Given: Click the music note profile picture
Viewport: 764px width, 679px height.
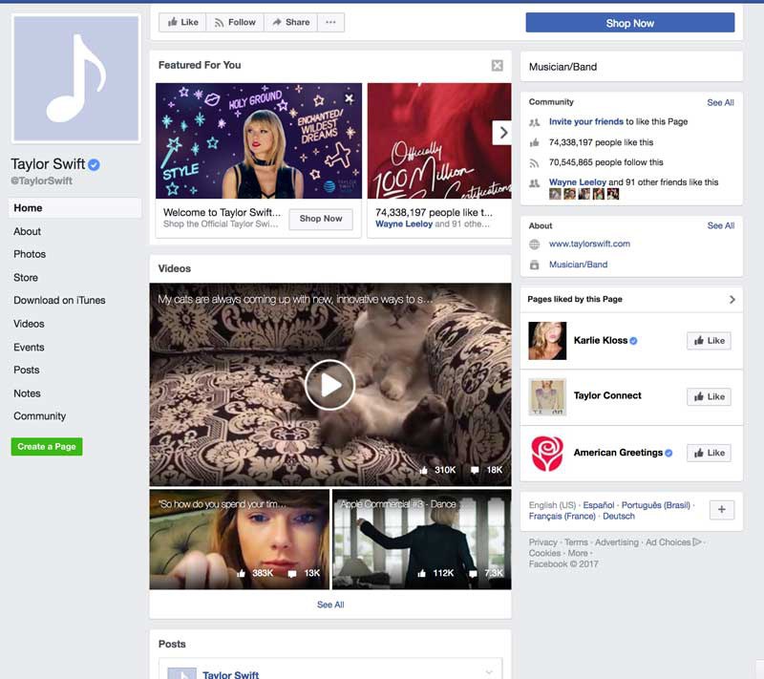Looking at the screenshot, I should coord(76,78).
